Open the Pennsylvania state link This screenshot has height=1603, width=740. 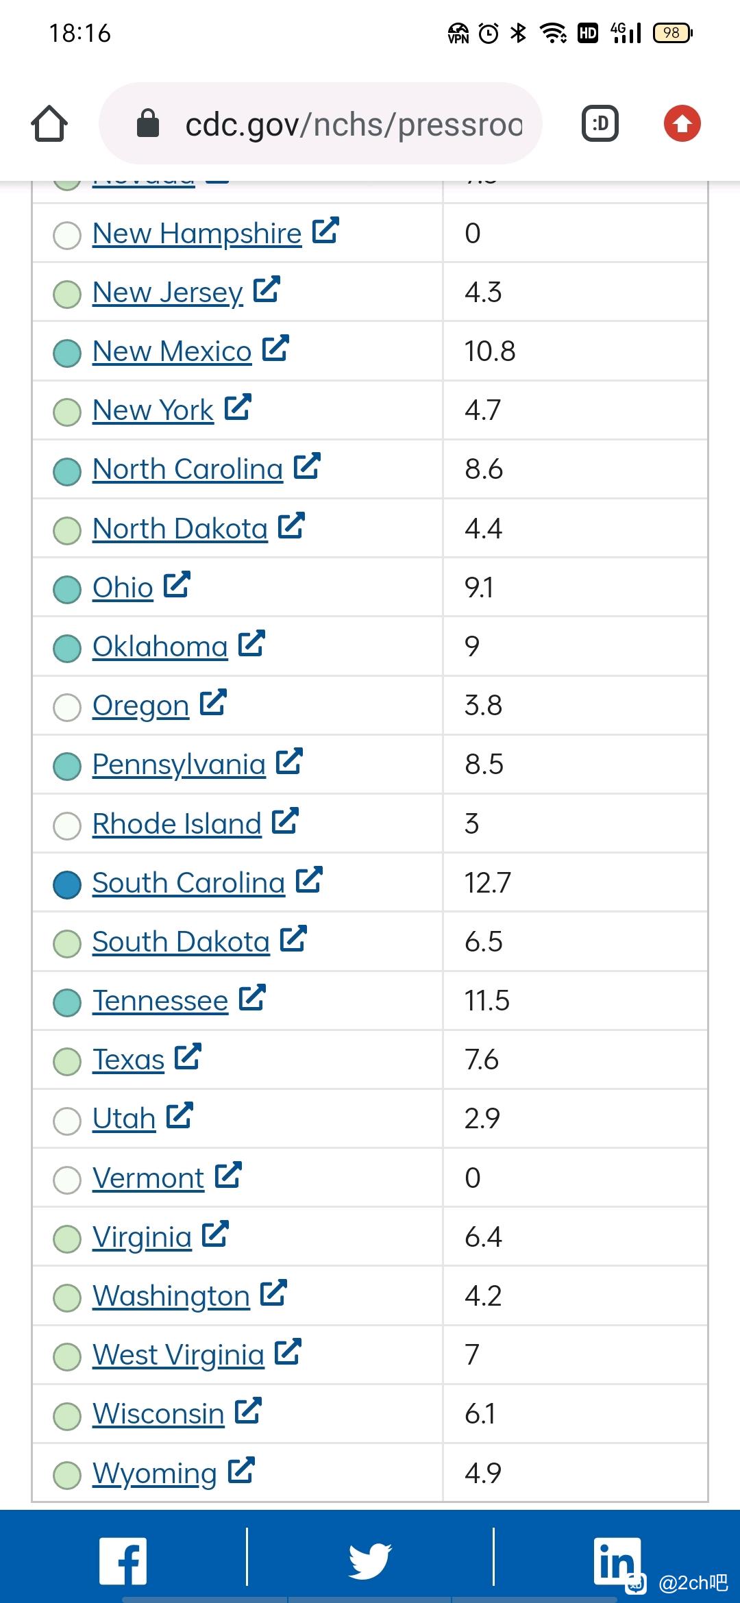[x=179, y=765]
